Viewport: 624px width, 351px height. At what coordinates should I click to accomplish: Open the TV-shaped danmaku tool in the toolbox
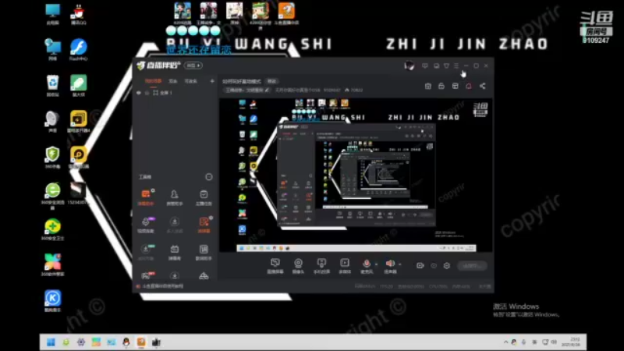pyautogui.click(x=174, y=252)
